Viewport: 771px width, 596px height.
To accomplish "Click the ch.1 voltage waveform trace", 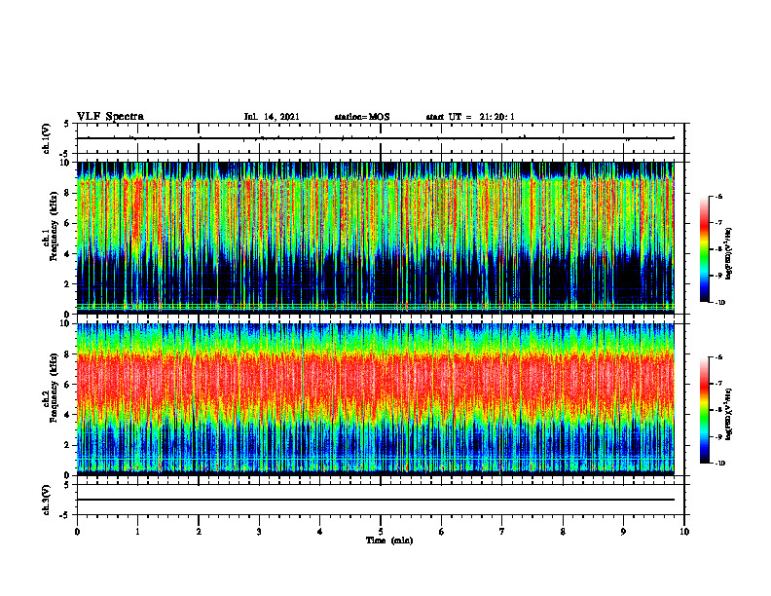I will coord(375,138).
